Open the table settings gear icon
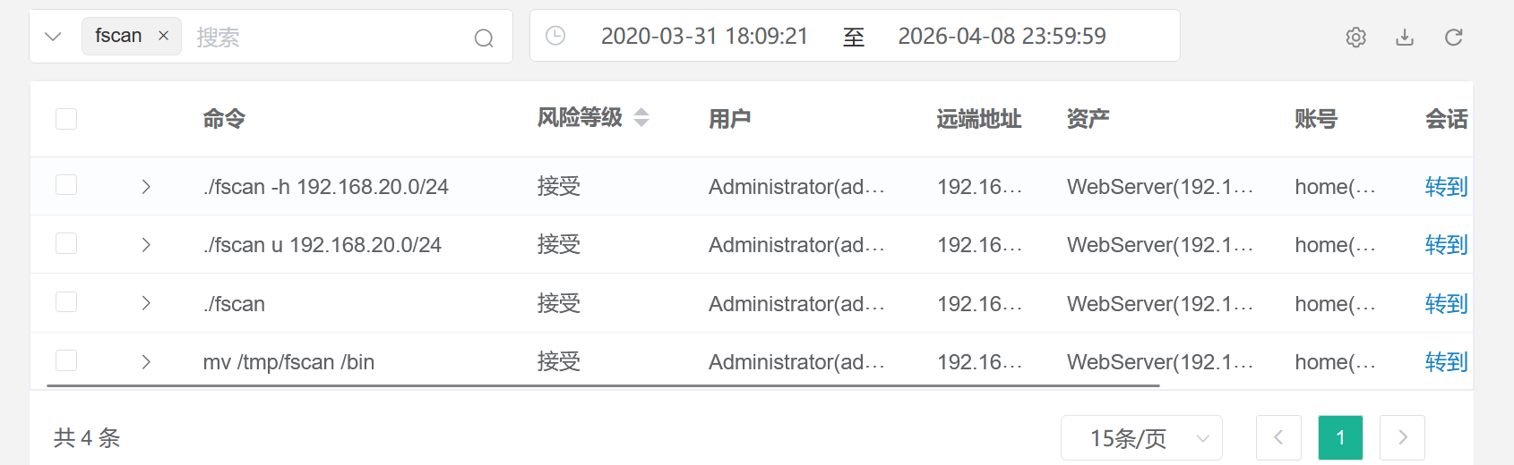Screen dimensions: 1514x465 pyautogui.click(x=1355, y=38)
